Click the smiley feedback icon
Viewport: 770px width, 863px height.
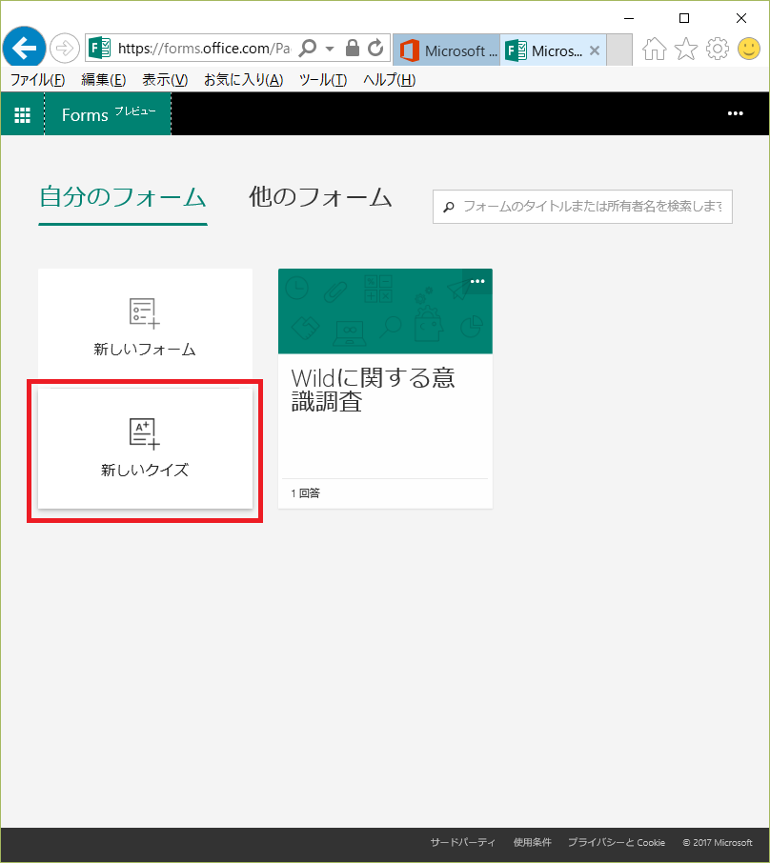(x=748, y=49)
